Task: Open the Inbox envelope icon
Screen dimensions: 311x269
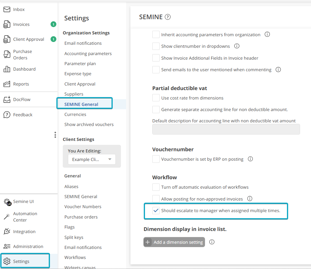Action: [7, 9]
